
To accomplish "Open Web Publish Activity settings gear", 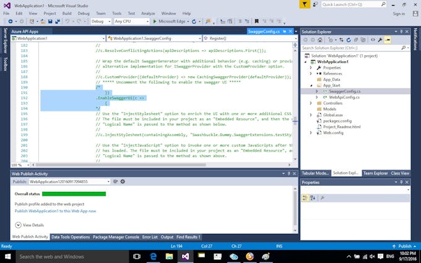I will coord(123,181).
